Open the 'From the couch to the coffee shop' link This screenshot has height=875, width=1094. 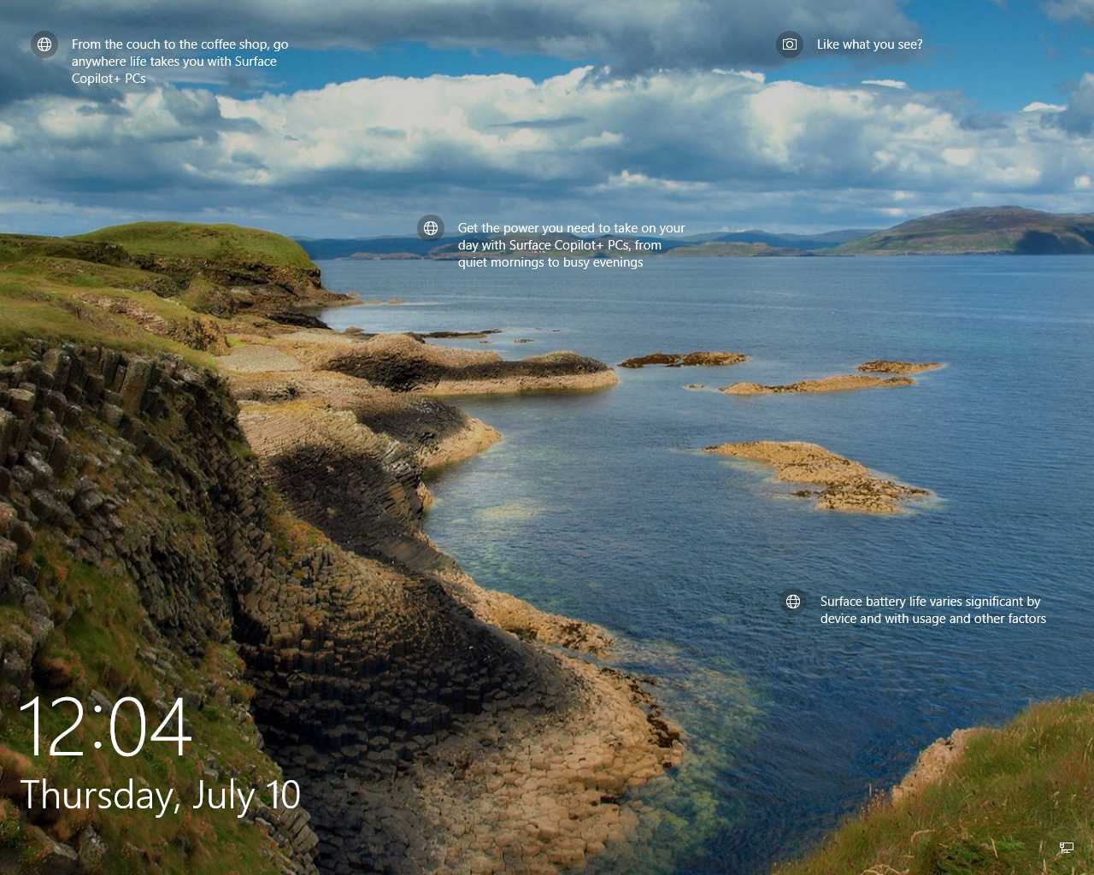click(179, 62)
